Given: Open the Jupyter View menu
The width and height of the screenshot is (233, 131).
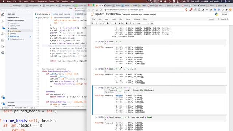Looking at the screenshot, I should pos(107,19).
